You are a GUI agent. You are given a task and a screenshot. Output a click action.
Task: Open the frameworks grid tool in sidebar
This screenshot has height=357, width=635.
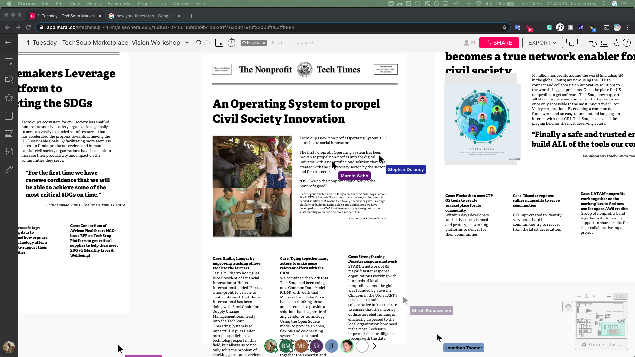coord(9,116)
